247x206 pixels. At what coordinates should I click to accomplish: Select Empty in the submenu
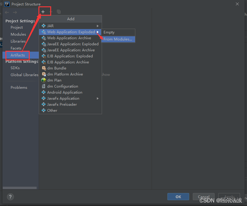(x=118, y=32)
